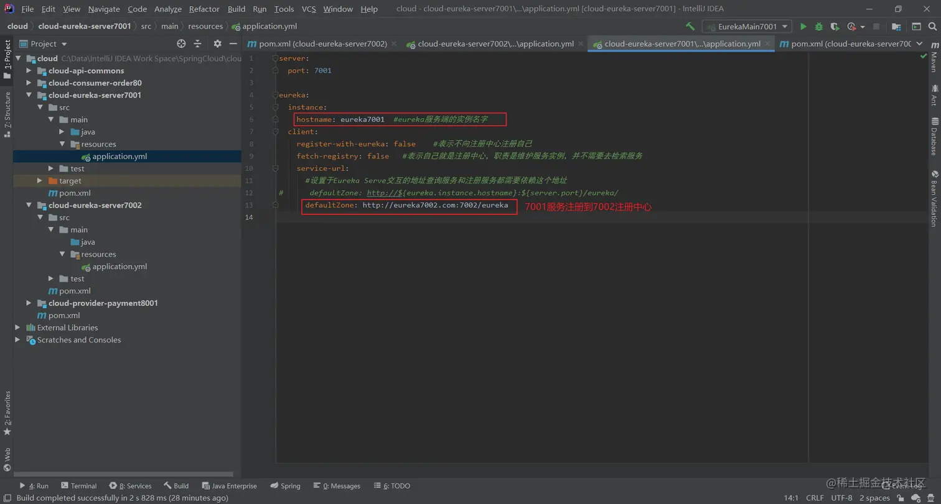941x504 pixels.
Task: Open the hidden editor tabs chevron list
Action: point(919,44)
